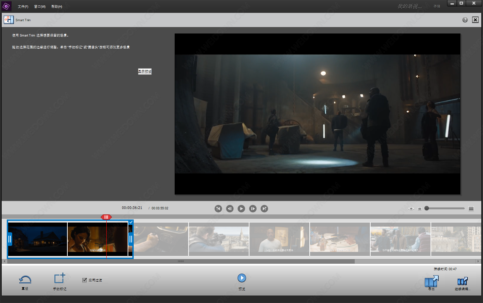The height and width of the screenshot is (303, 483).
Task: Minimize the application window
Action: [x=452, y=3]
